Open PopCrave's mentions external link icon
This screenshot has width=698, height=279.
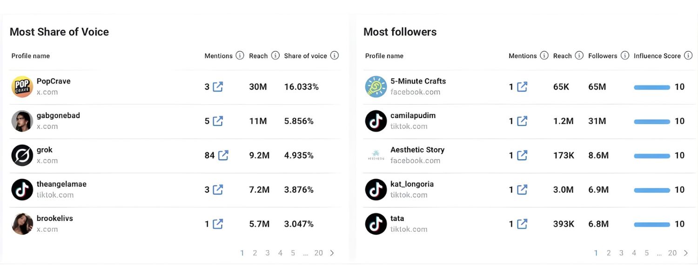point(218,86)
